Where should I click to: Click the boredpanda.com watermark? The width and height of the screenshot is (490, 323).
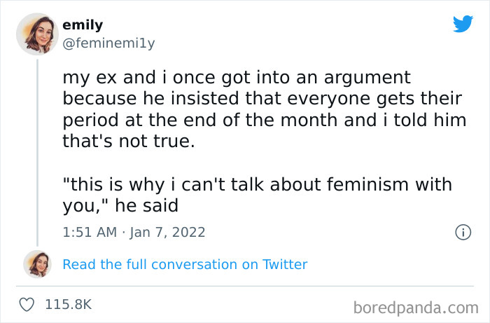click(416, 307)
